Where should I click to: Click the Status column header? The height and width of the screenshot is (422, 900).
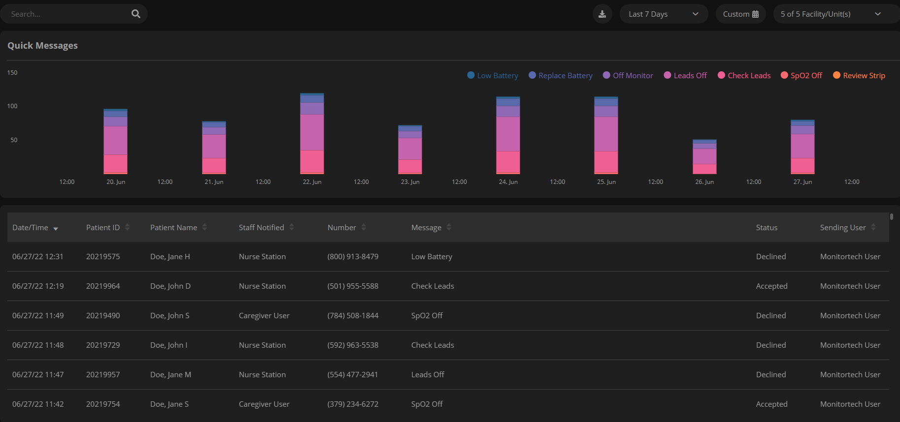767,227
